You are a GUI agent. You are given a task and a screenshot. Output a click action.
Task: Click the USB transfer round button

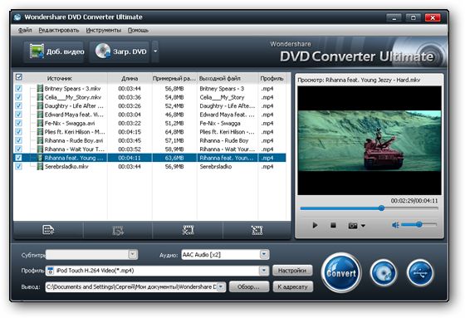coord(420,272)
